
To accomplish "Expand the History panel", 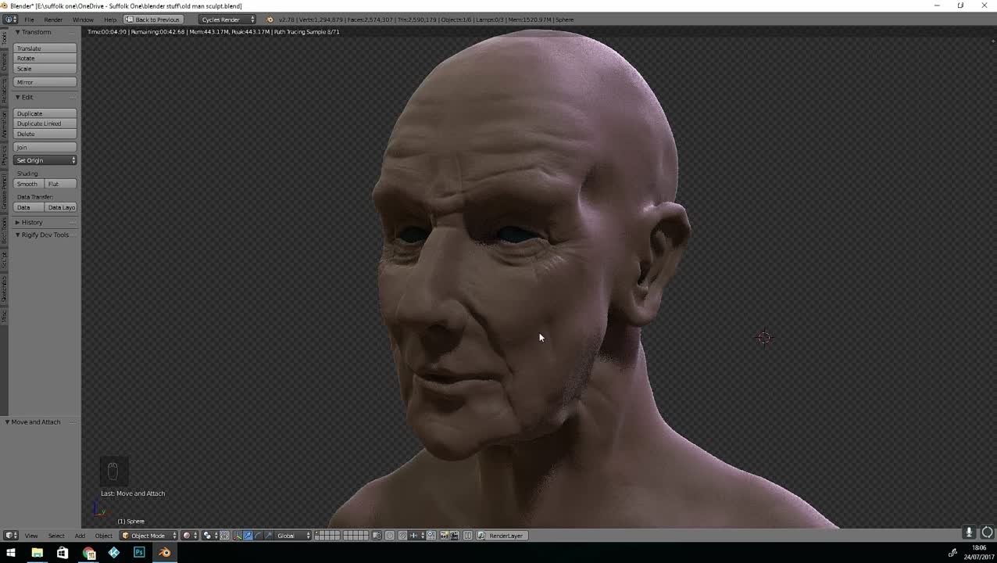I will [x=31, y=222].
